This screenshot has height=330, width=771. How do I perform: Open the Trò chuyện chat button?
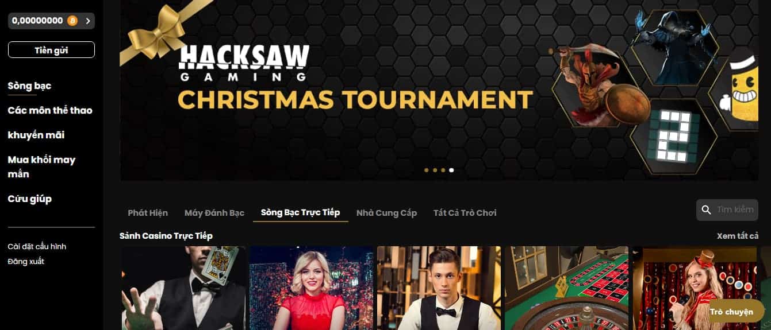coord(731,312)
